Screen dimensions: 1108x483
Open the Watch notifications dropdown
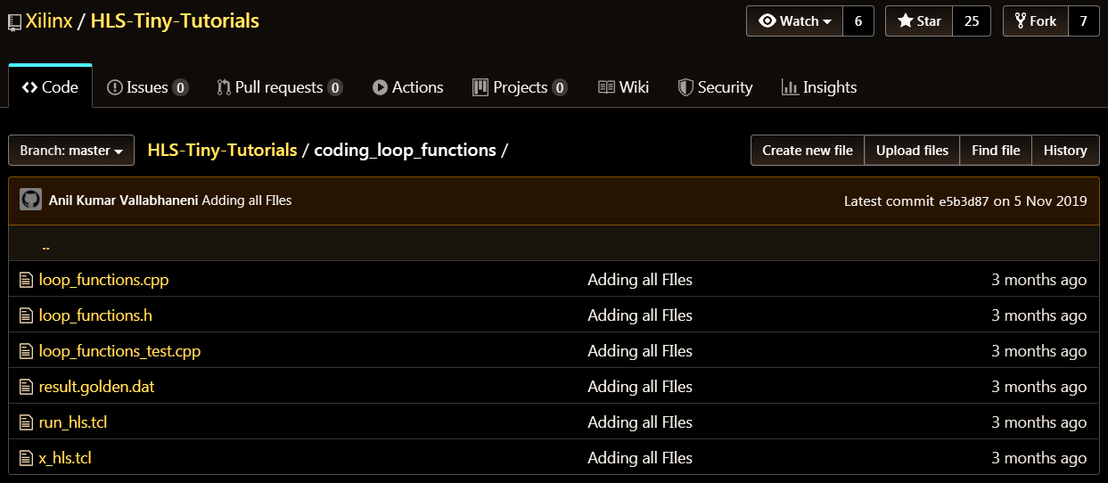(795, 21)
